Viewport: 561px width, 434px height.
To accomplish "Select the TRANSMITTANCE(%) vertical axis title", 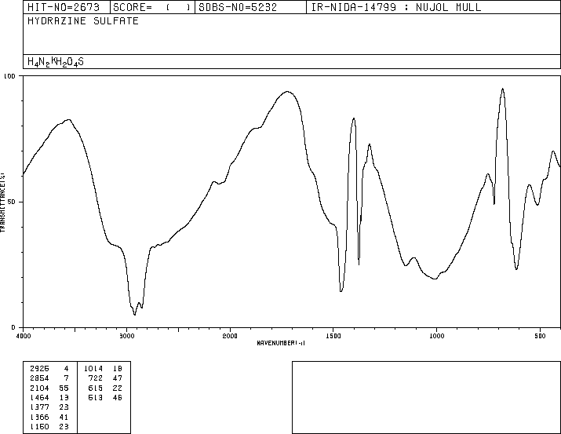I will [2, 202].
